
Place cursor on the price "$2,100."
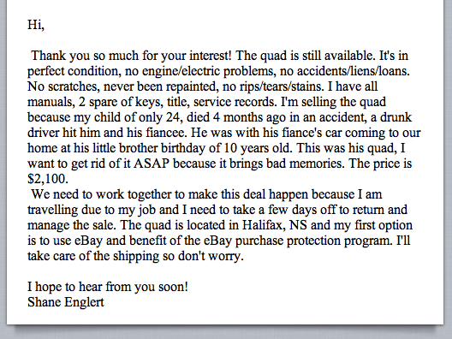(48, 179)
